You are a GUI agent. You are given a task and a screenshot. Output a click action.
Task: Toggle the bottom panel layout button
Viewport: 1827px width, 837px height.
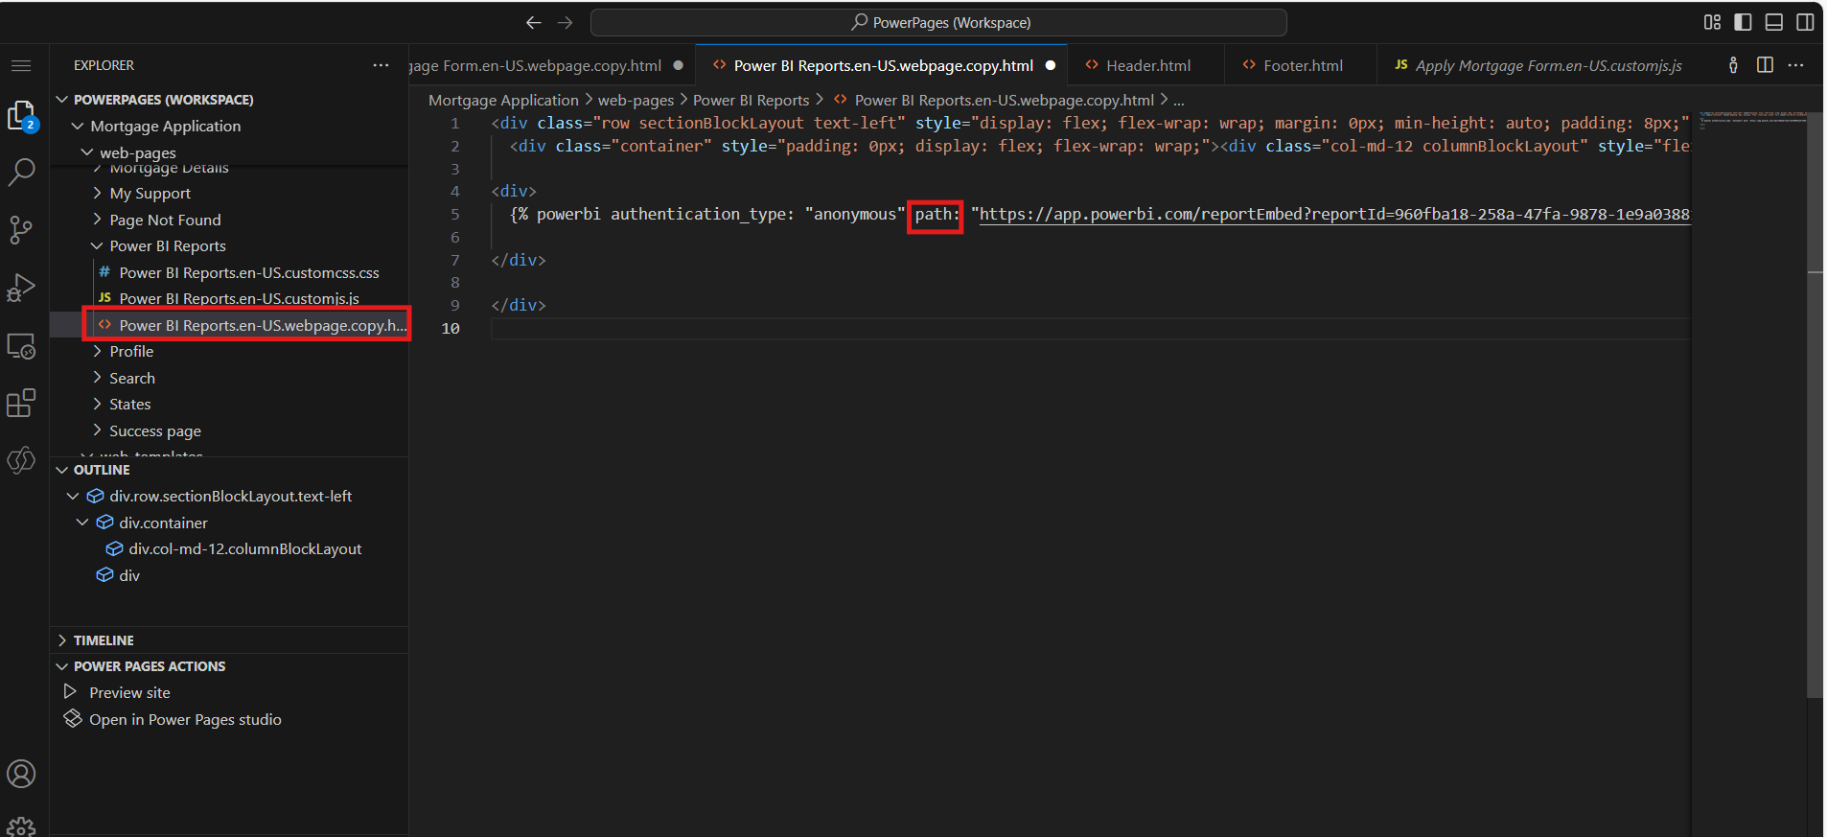pos(1774,22)
